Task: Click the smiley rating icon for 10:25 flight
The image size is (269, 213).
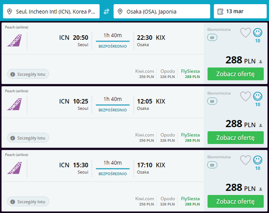Action: tap(258, 96)
